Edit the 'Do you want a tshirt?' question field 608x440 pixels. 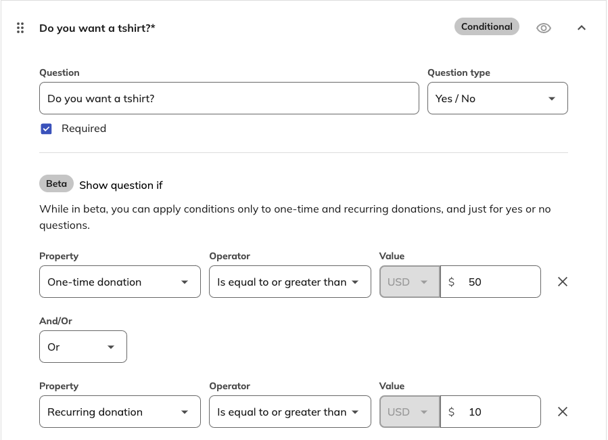coord(229,98)
